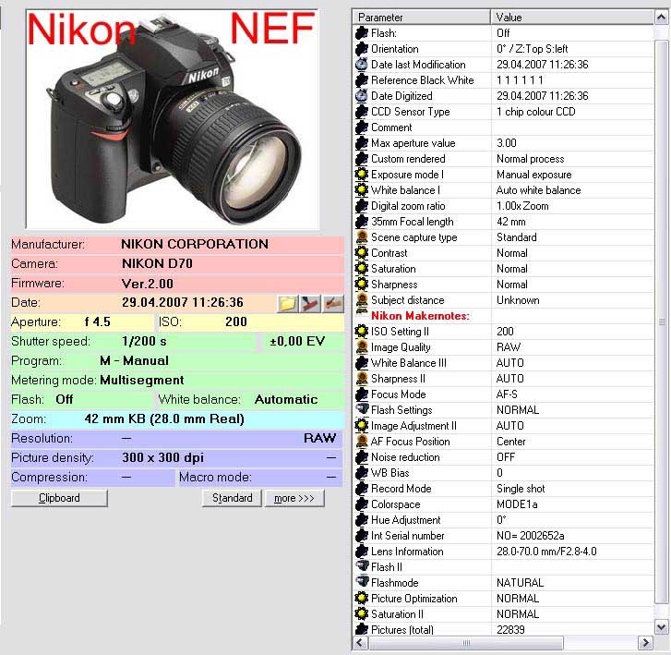
Task: Click the icon beside Flashmode
Action: pyautogui.click(x=362, y=583)
